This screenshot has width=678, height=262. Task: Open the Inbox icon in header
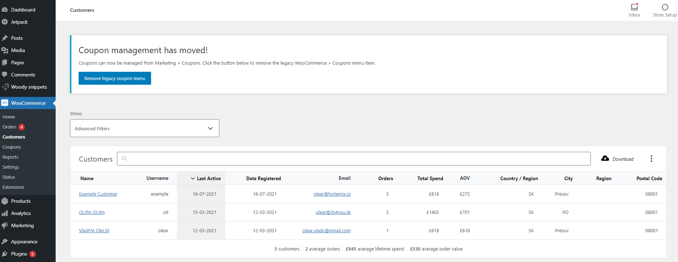(634, 7)
